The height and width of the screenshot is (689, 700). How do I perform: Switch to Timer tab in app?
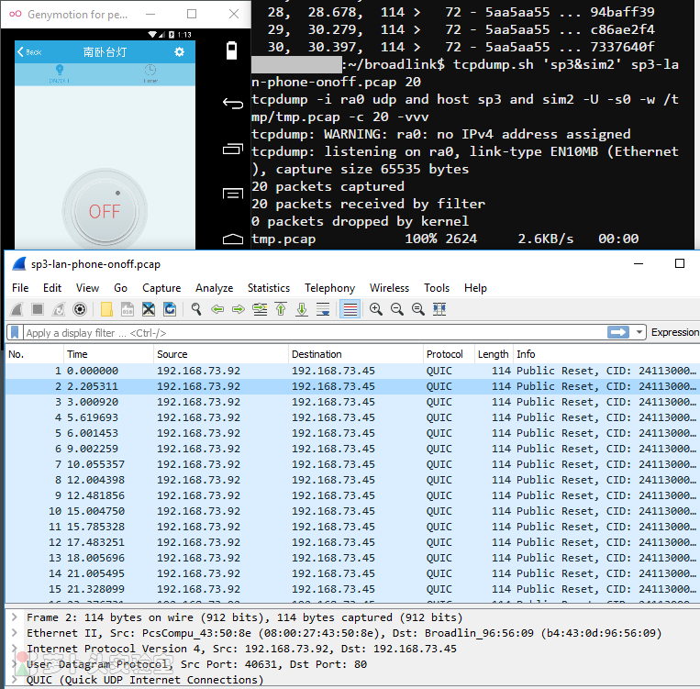click(150, 73)
